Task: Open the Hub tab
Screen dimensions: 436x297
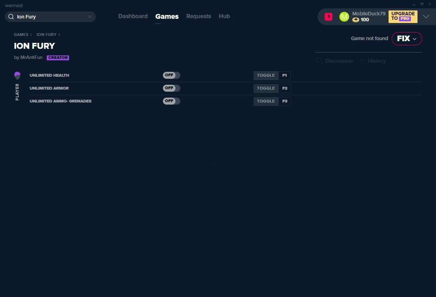Action: point(224,16)
